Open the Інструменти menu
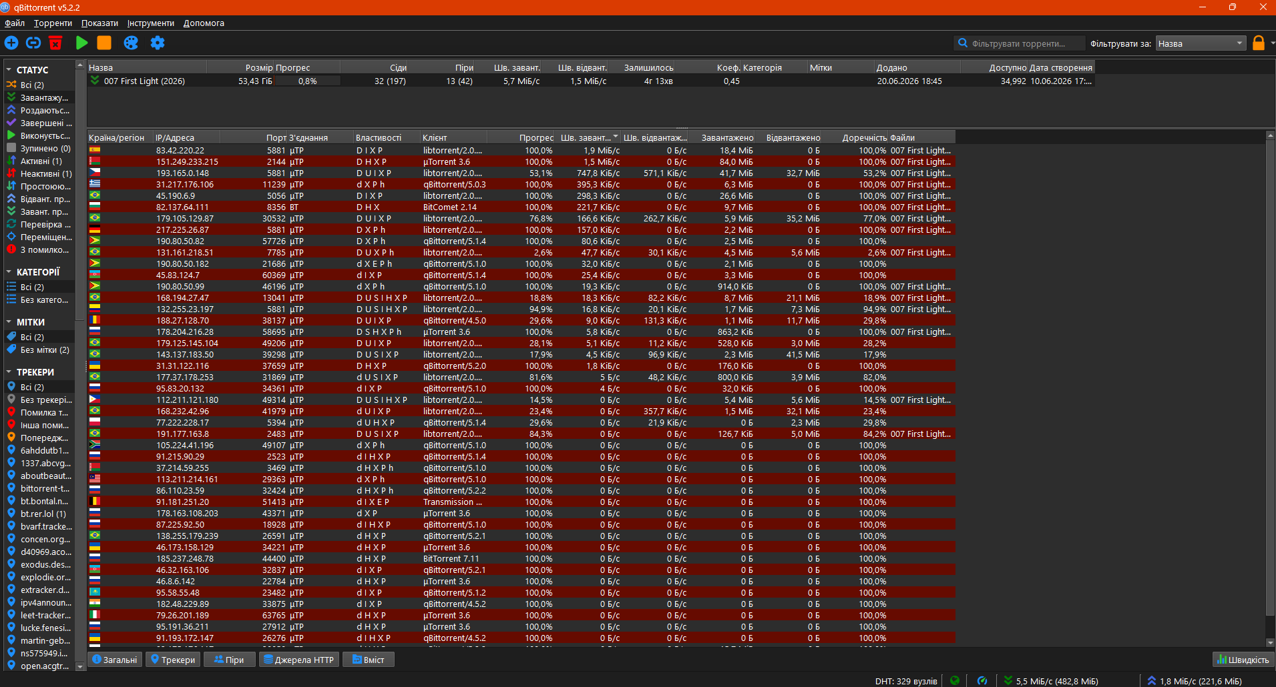This screenshot has width=1276, height=687. pos(150,23)
